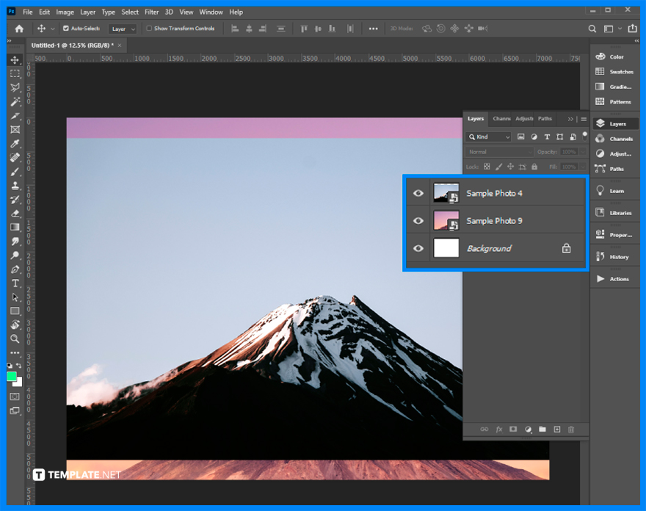Hide the Sample Photo 4 layer
The height and width of the screenshot is (511, 646).
(418, 192)
